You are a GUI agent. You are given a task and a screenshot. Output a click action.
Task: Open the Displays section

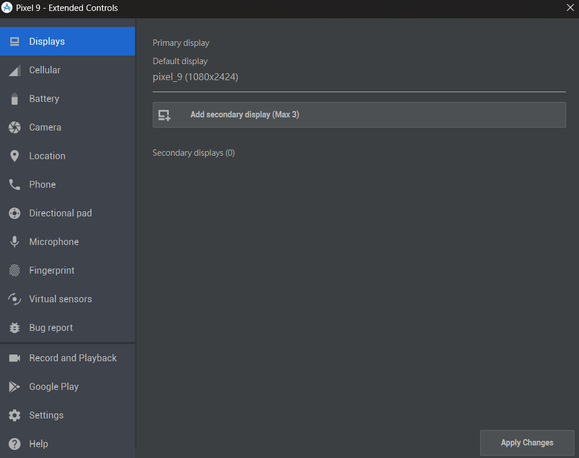68,41
